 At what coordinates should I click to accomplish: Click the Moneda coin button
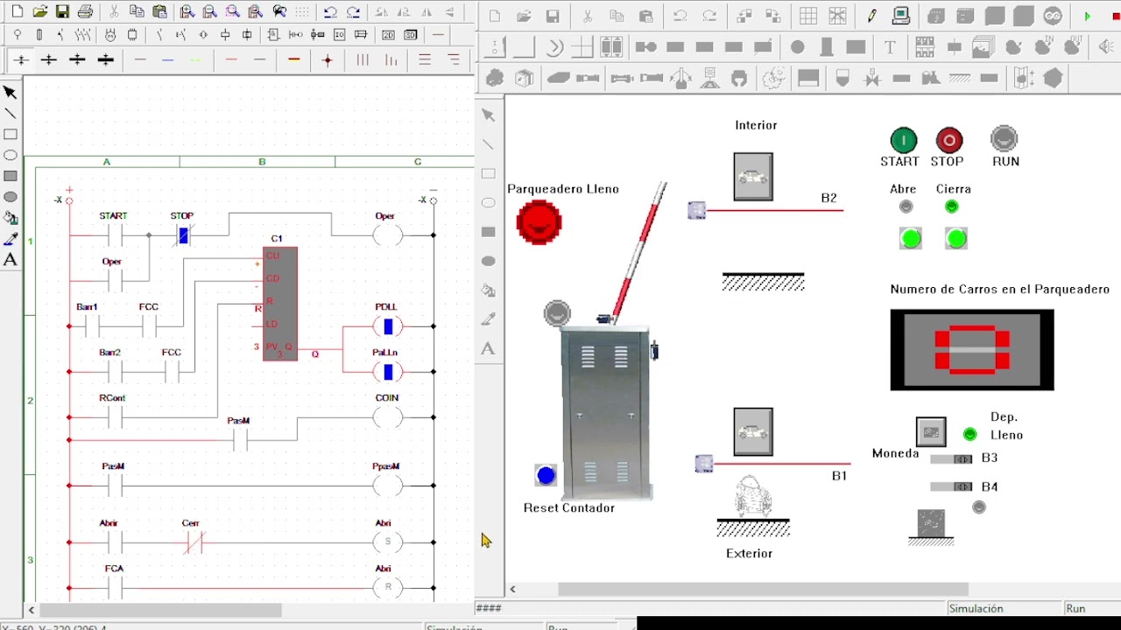click(x=931, y=431)
